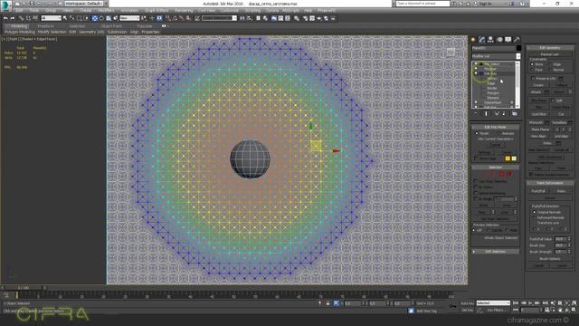579x326 pixels.
Task: Open the Modifiers menu
Action: [106, 11]
